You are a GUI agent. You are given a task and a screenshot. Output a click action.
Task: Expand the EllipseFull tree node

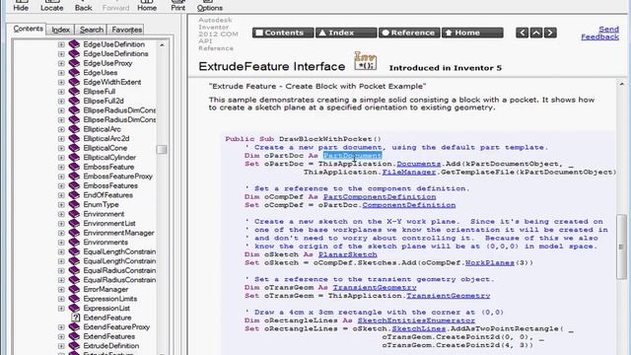(x=61, y=92)
